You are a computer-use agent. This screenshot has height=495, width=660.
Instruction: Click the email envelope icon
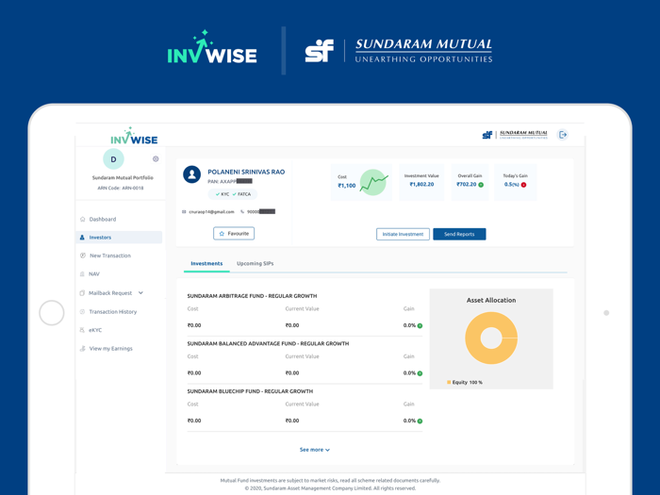(x=184, y=212)
